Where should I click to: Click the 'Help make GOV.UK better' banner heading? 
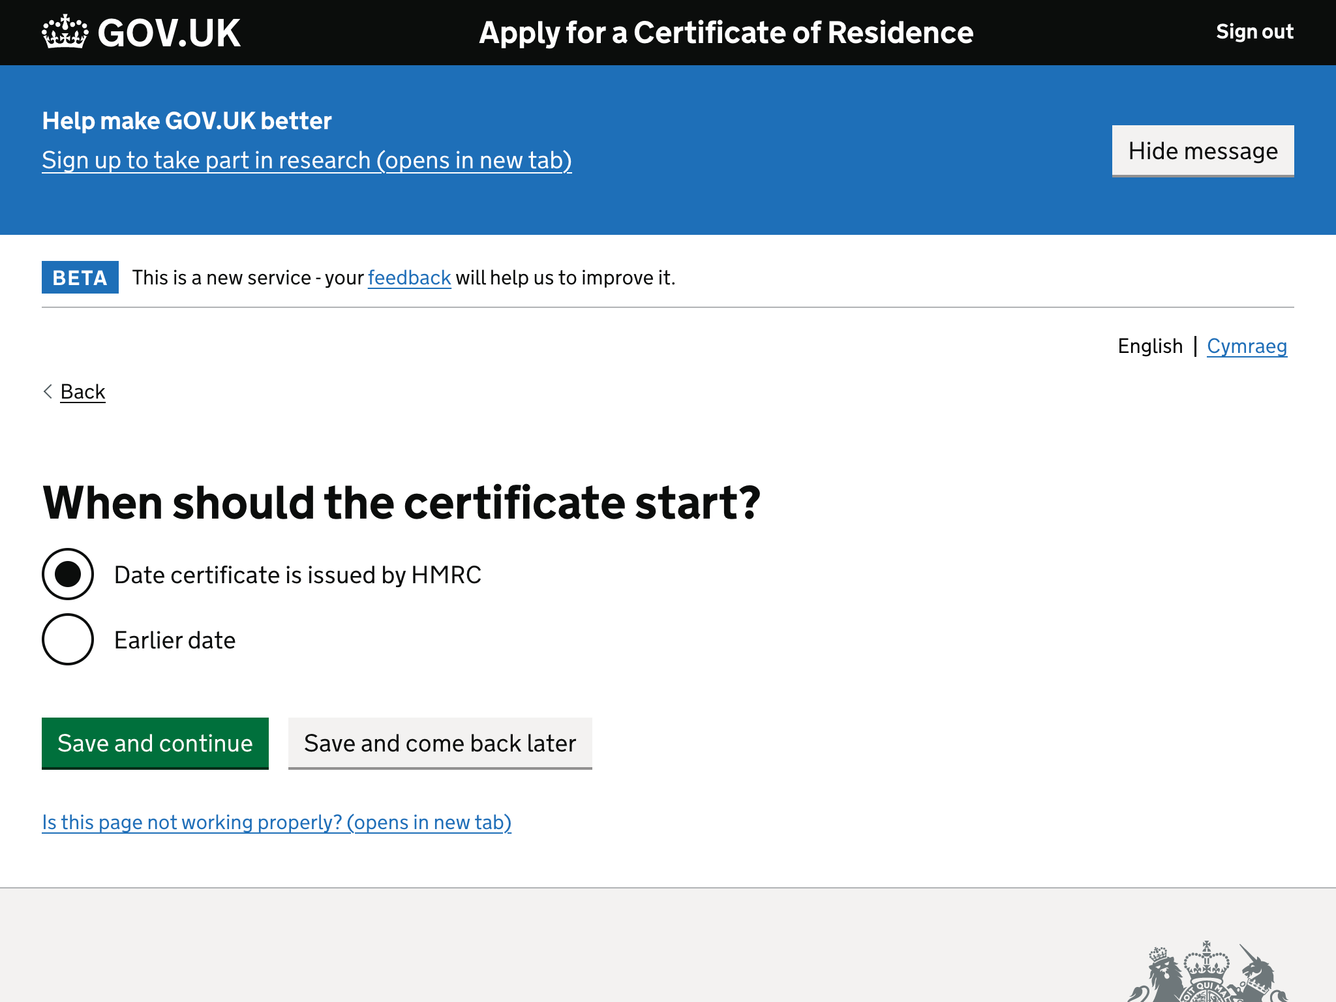click(187, 121)
